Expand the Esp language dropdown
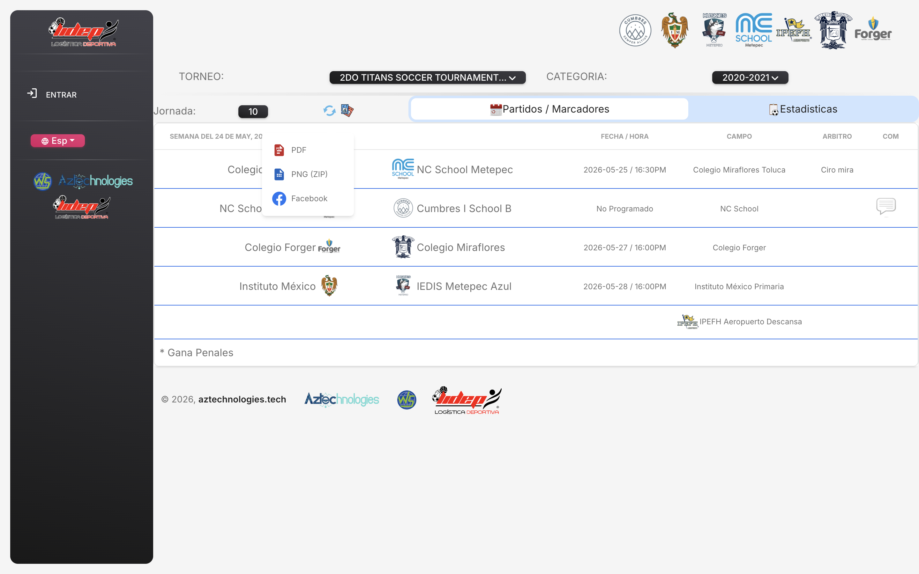Screen dimensions: 919x574 (58, 141)
